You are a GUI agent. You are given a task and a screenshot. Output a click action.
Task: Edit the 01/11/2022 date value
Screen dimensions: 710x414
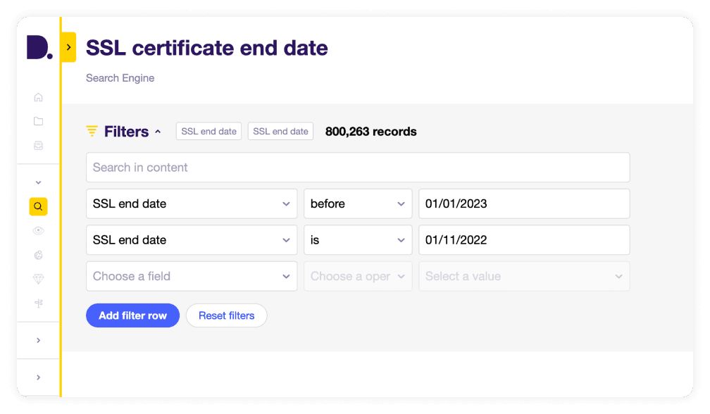coord(524,240)
